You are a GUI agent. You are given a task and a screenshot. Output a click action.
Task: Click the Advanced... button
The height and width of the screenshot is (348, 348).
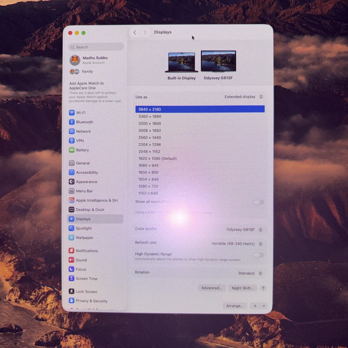(212, 288)
